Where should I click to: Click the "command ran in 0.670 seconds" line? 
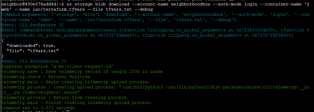coord(39,108)
